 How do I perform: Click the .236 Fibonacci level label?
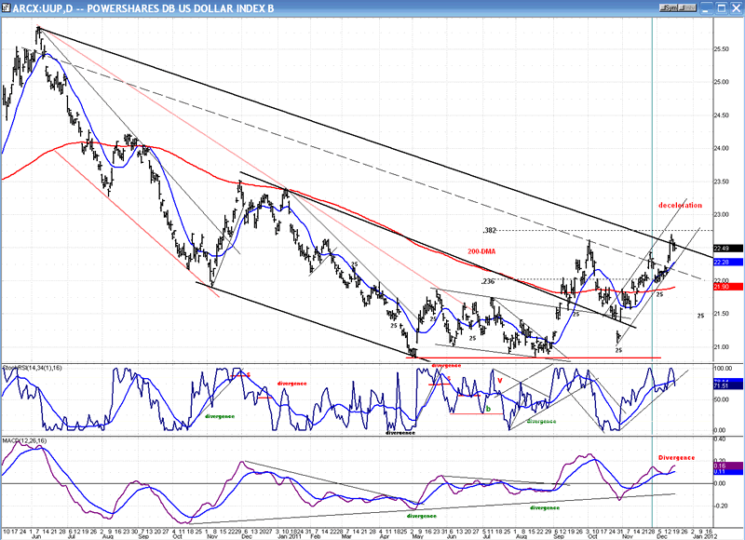486,280
